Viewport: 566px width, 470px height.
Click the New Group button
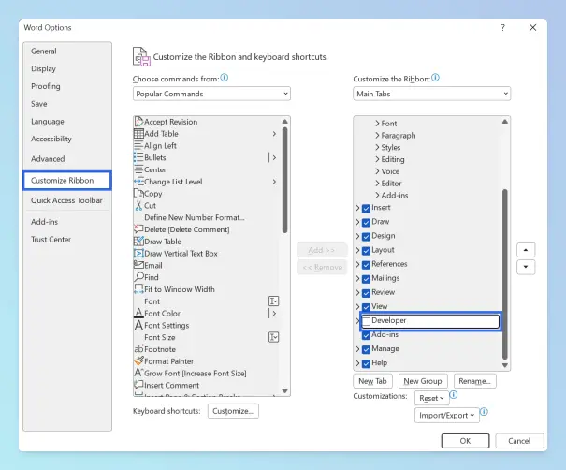point(423,381)
